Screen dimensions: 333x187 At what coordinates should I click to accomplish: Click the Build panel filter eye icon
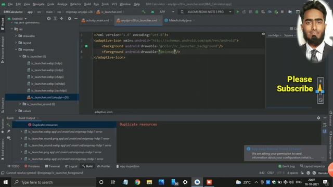(8, 138)
